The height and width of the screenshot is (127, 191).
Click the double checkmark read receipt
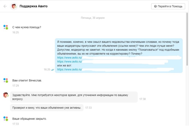click(x=52, y=70)
